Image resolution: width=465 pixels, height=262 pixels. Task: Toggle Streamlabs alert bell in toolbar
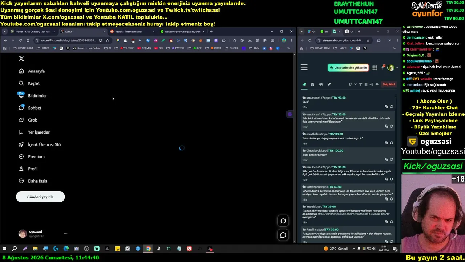coord(377,84)
